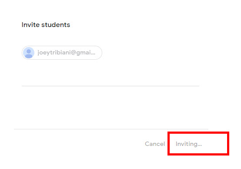The image size is (241, 169).
Task: Click the underline of the recipients field
Action: 110,86
